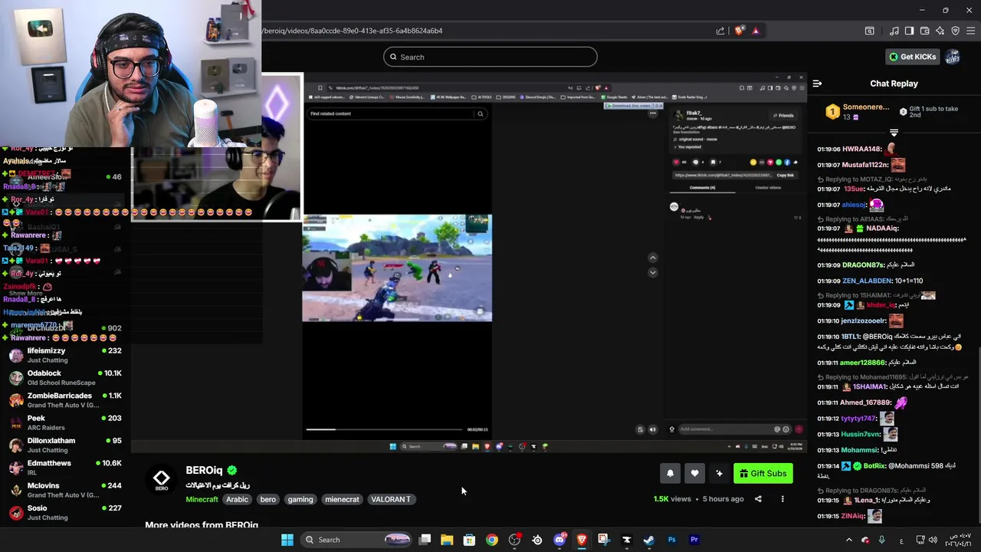The width and height of the screenshot is (981, 552).
Task: Open lifeismizzy channel in sidebar
Action: tap(65, 355)
